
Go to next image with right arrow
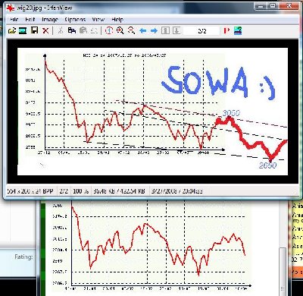coord(154,31)
